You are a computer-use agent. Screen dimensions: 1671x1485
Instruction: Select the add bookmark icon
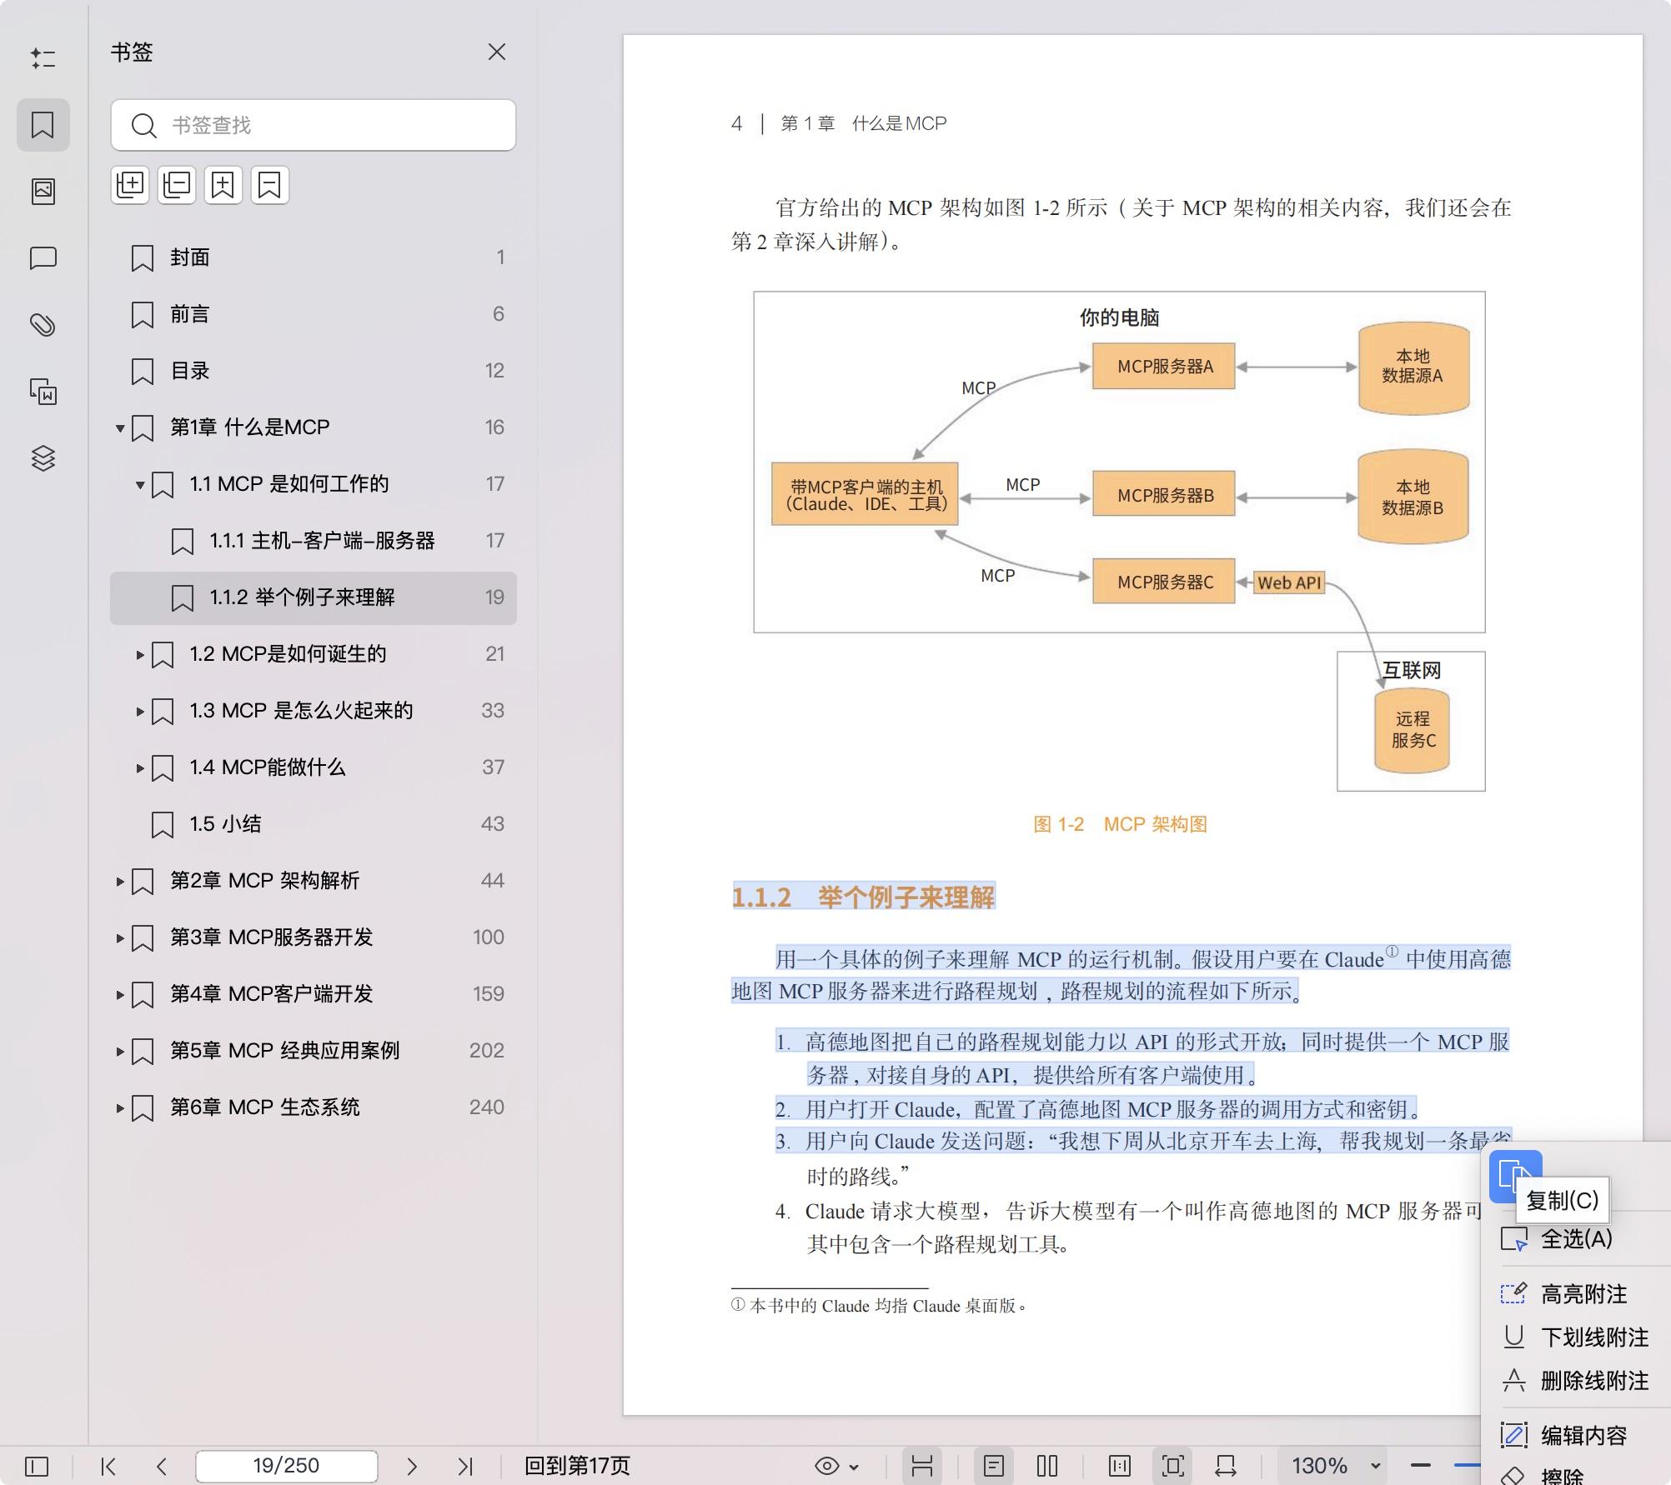click(223, 184)
